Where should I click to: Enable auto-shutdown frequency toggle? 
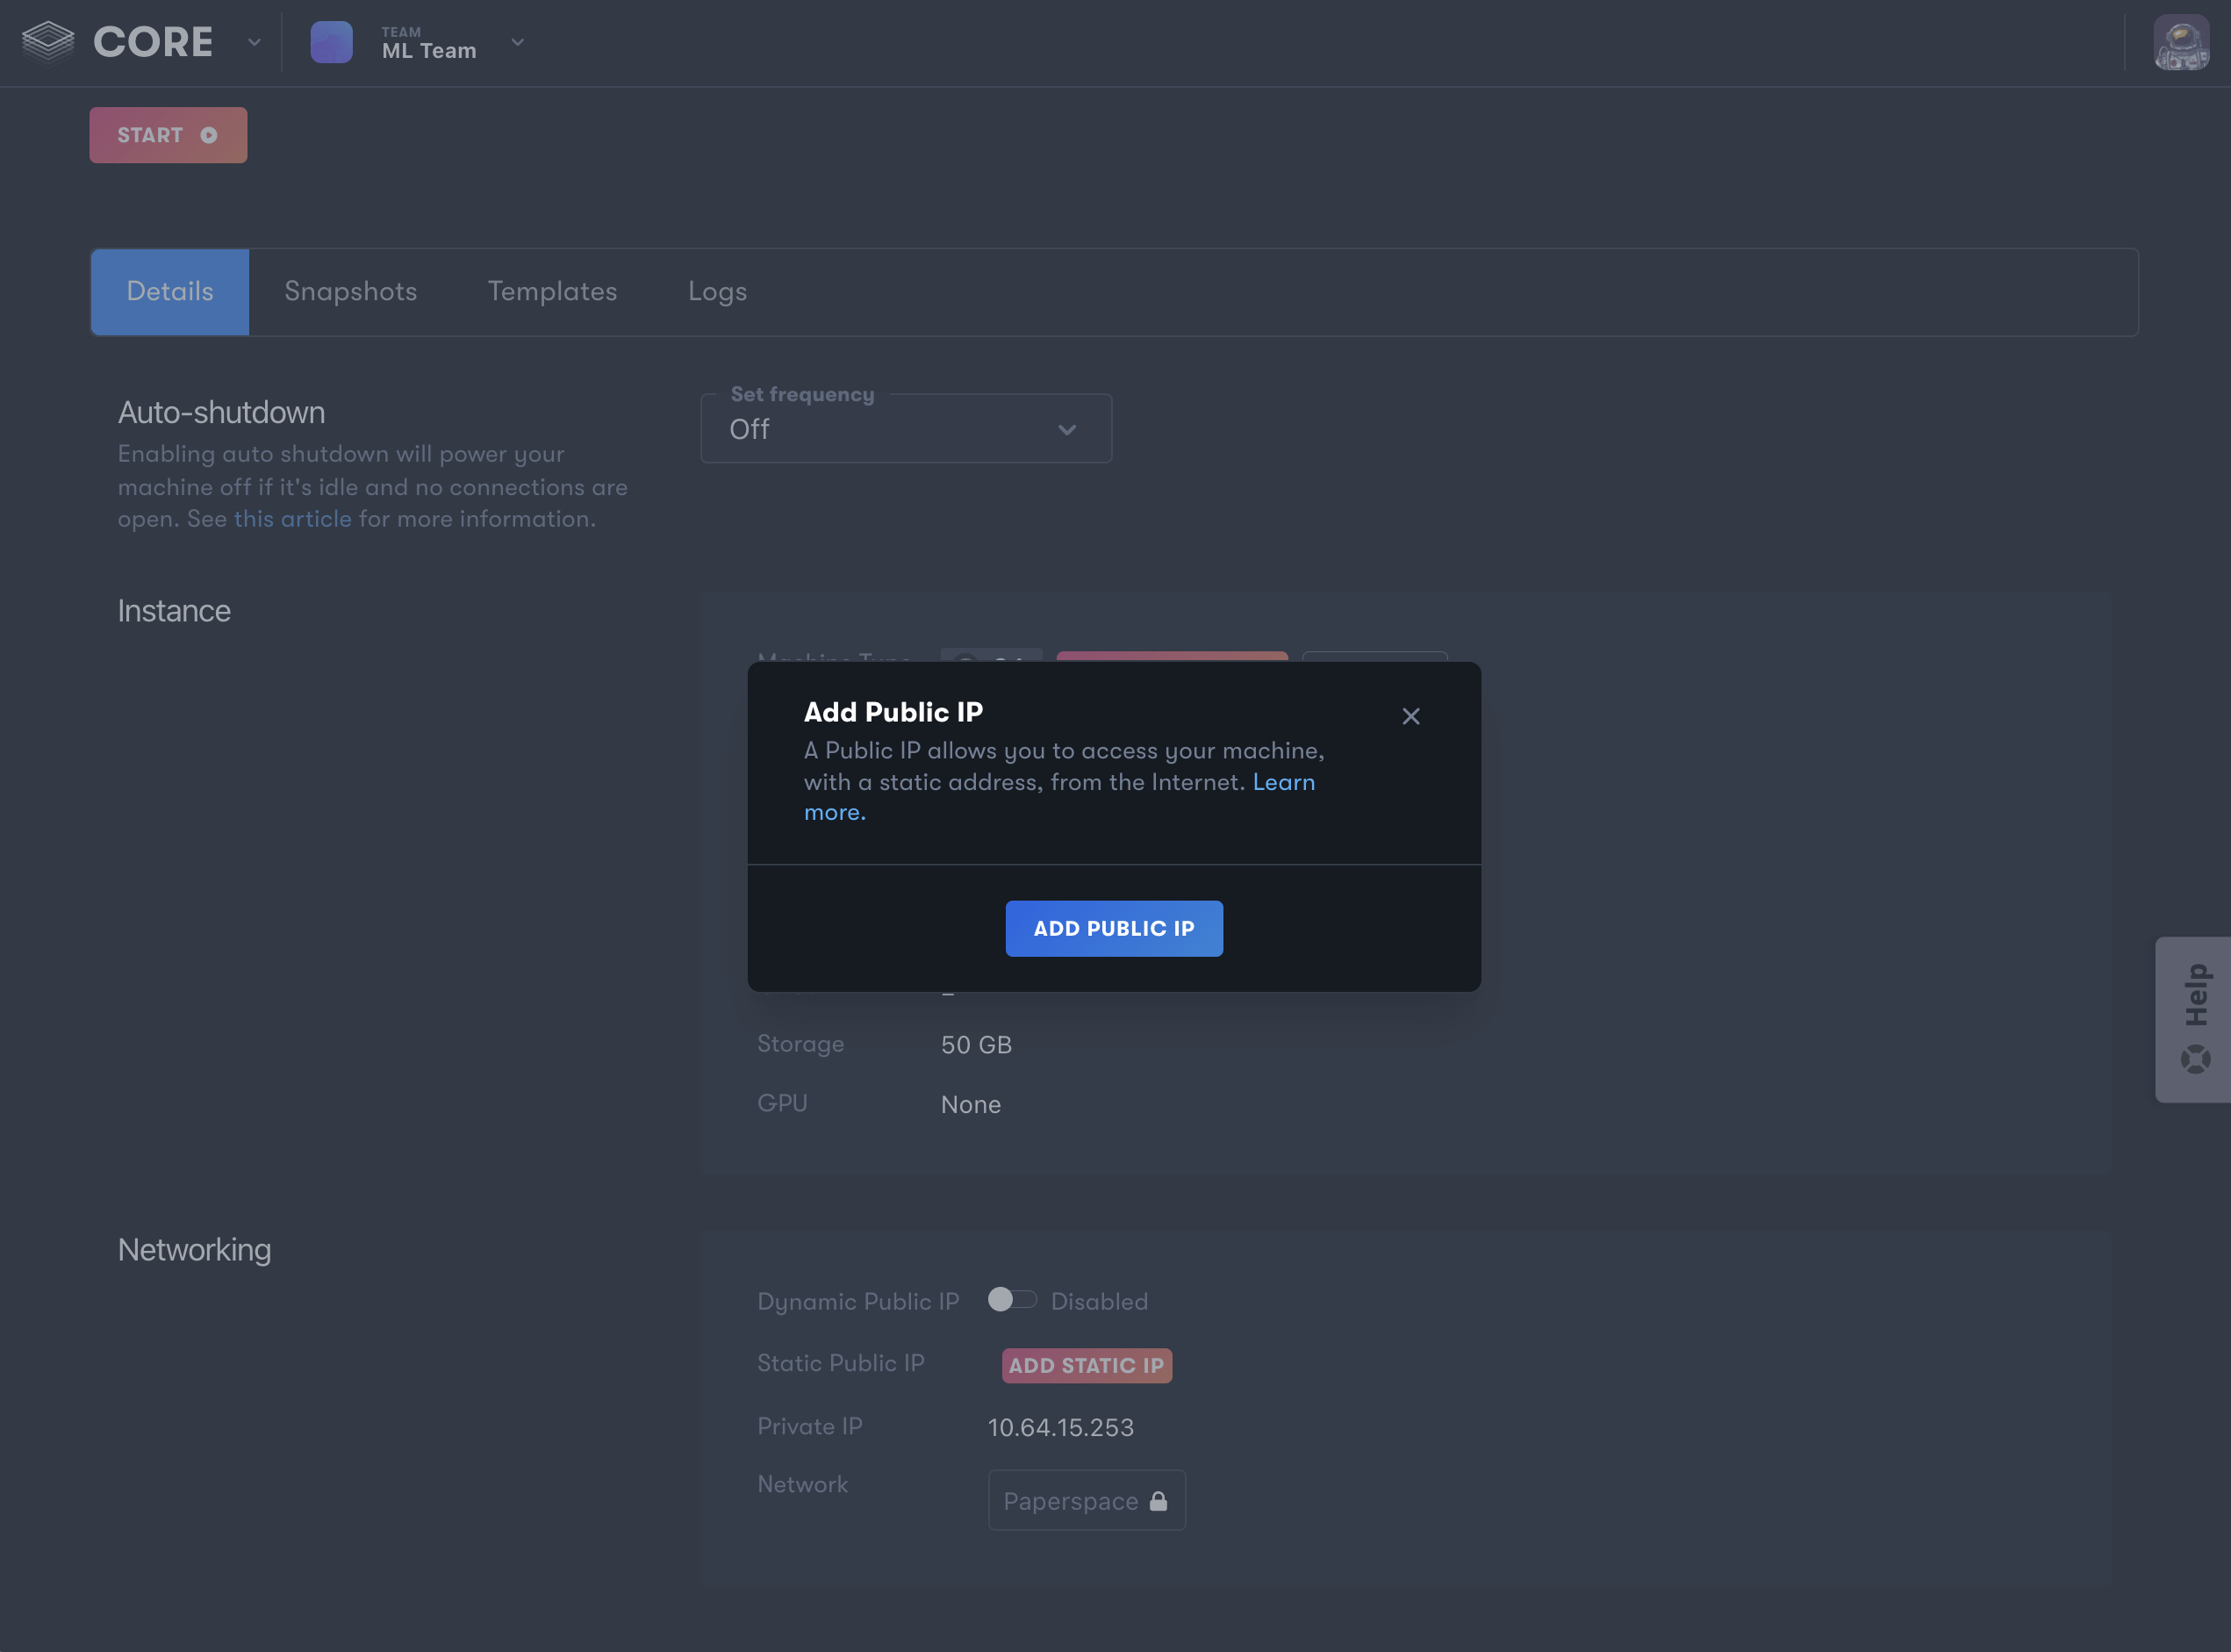coord(904,427)
